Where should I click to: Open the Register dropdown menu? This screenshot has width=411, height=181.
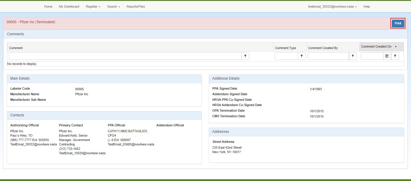pos(93,6)
